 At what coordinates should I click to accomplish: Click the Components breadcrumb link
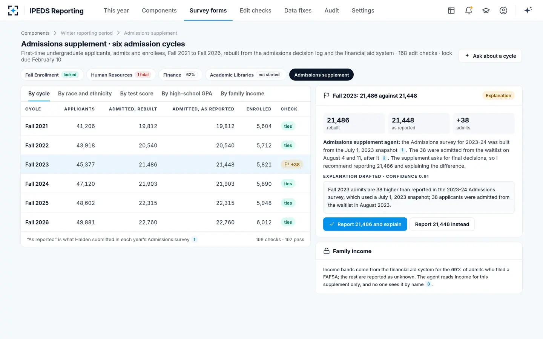pyautogui.click(x=35, y=33)
